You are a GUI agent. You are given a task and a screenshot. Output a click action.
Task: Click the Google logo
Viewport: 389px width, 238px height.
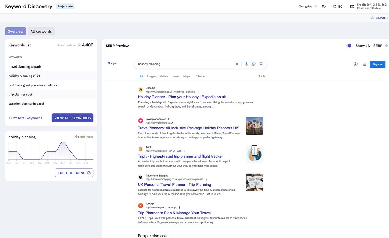point(112,63)
